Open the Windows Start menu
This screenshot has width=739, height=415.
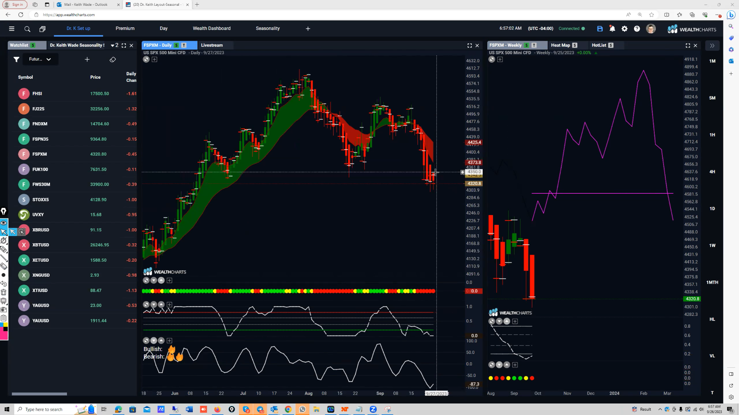tap(7, 409)
